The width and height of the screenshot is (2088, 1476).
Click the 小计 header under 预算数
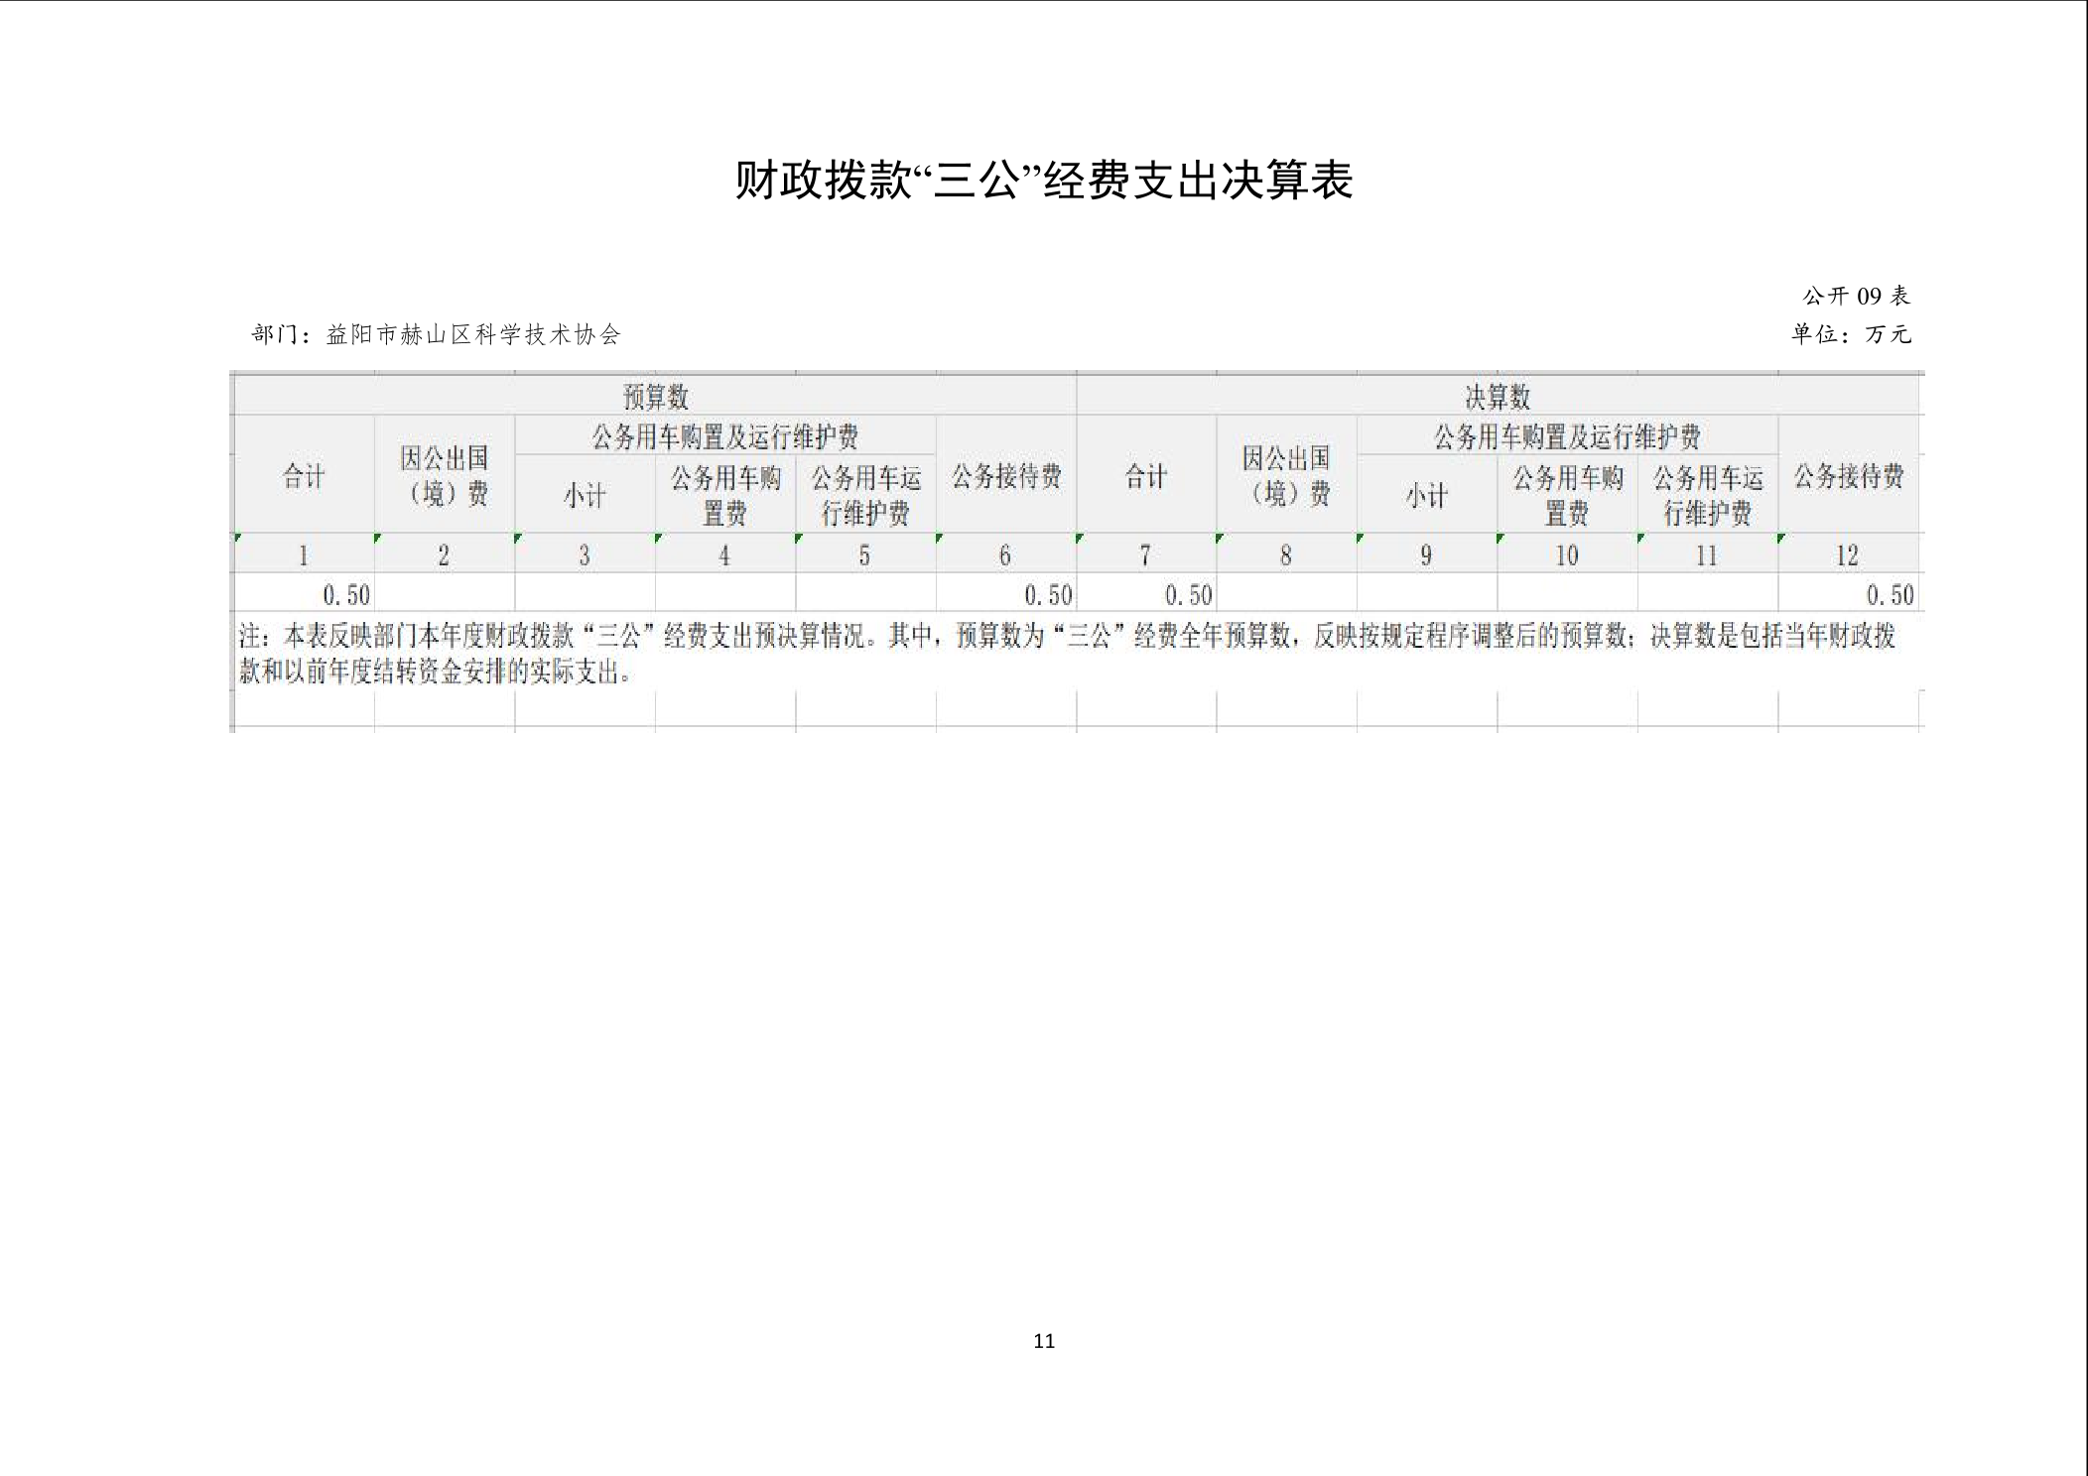585,495
